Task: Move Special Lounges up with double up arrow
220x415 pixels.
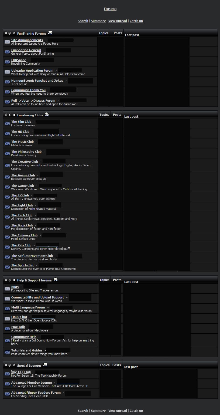Action: pyautogui.click(x=6, y=365)
